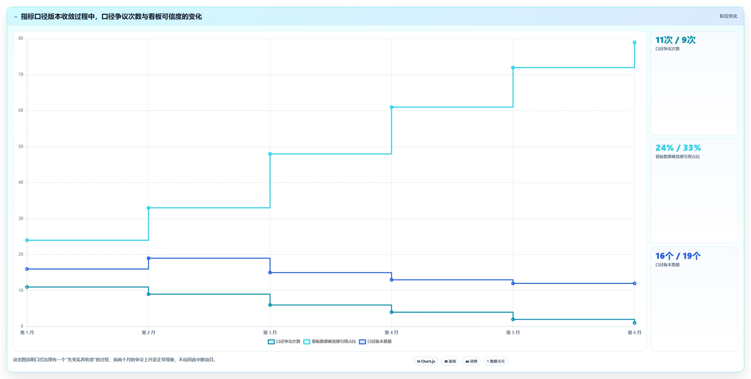Click the 看板数据被直接引用占比 point at 第 5 月

click(513, 68)
